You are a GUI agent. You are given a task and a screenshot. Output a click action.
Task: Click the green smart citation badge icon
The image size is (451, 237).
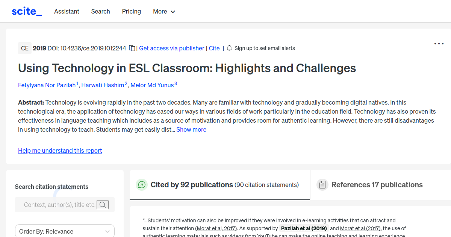tap(142, 185)
